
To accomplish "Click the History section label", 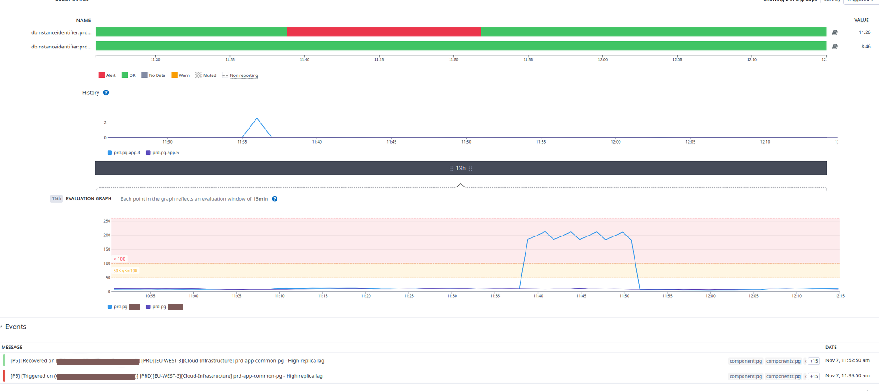I will click(91, 92).
